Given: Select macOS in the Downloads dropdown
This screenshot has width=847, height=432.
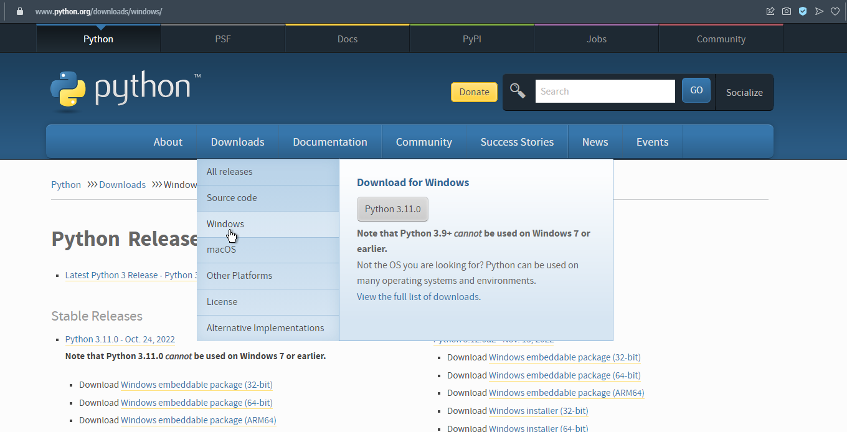Looking at the screenshot, I should [268, 250].
